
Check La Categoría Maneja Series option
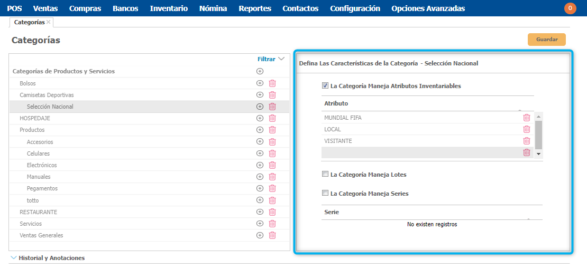pyautogui.click(x=325, y=193)
